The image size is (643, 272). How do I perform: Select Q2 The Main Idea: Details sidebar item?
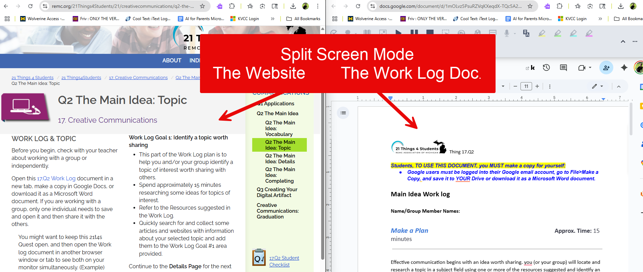pyautogui.click(x=280, y=158)
